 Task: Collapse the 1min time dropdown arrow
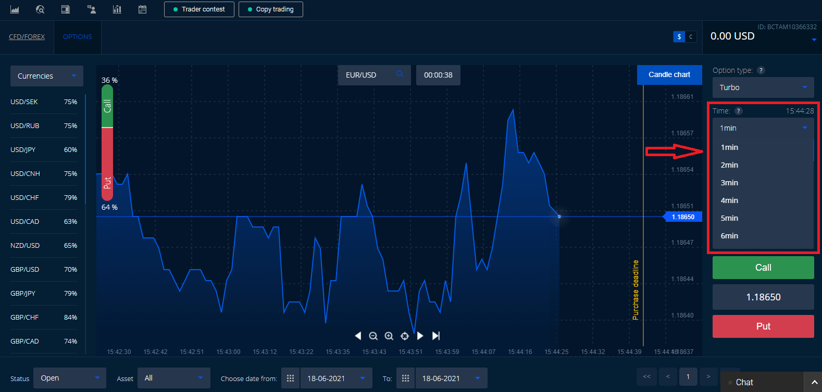click(805, 128)
